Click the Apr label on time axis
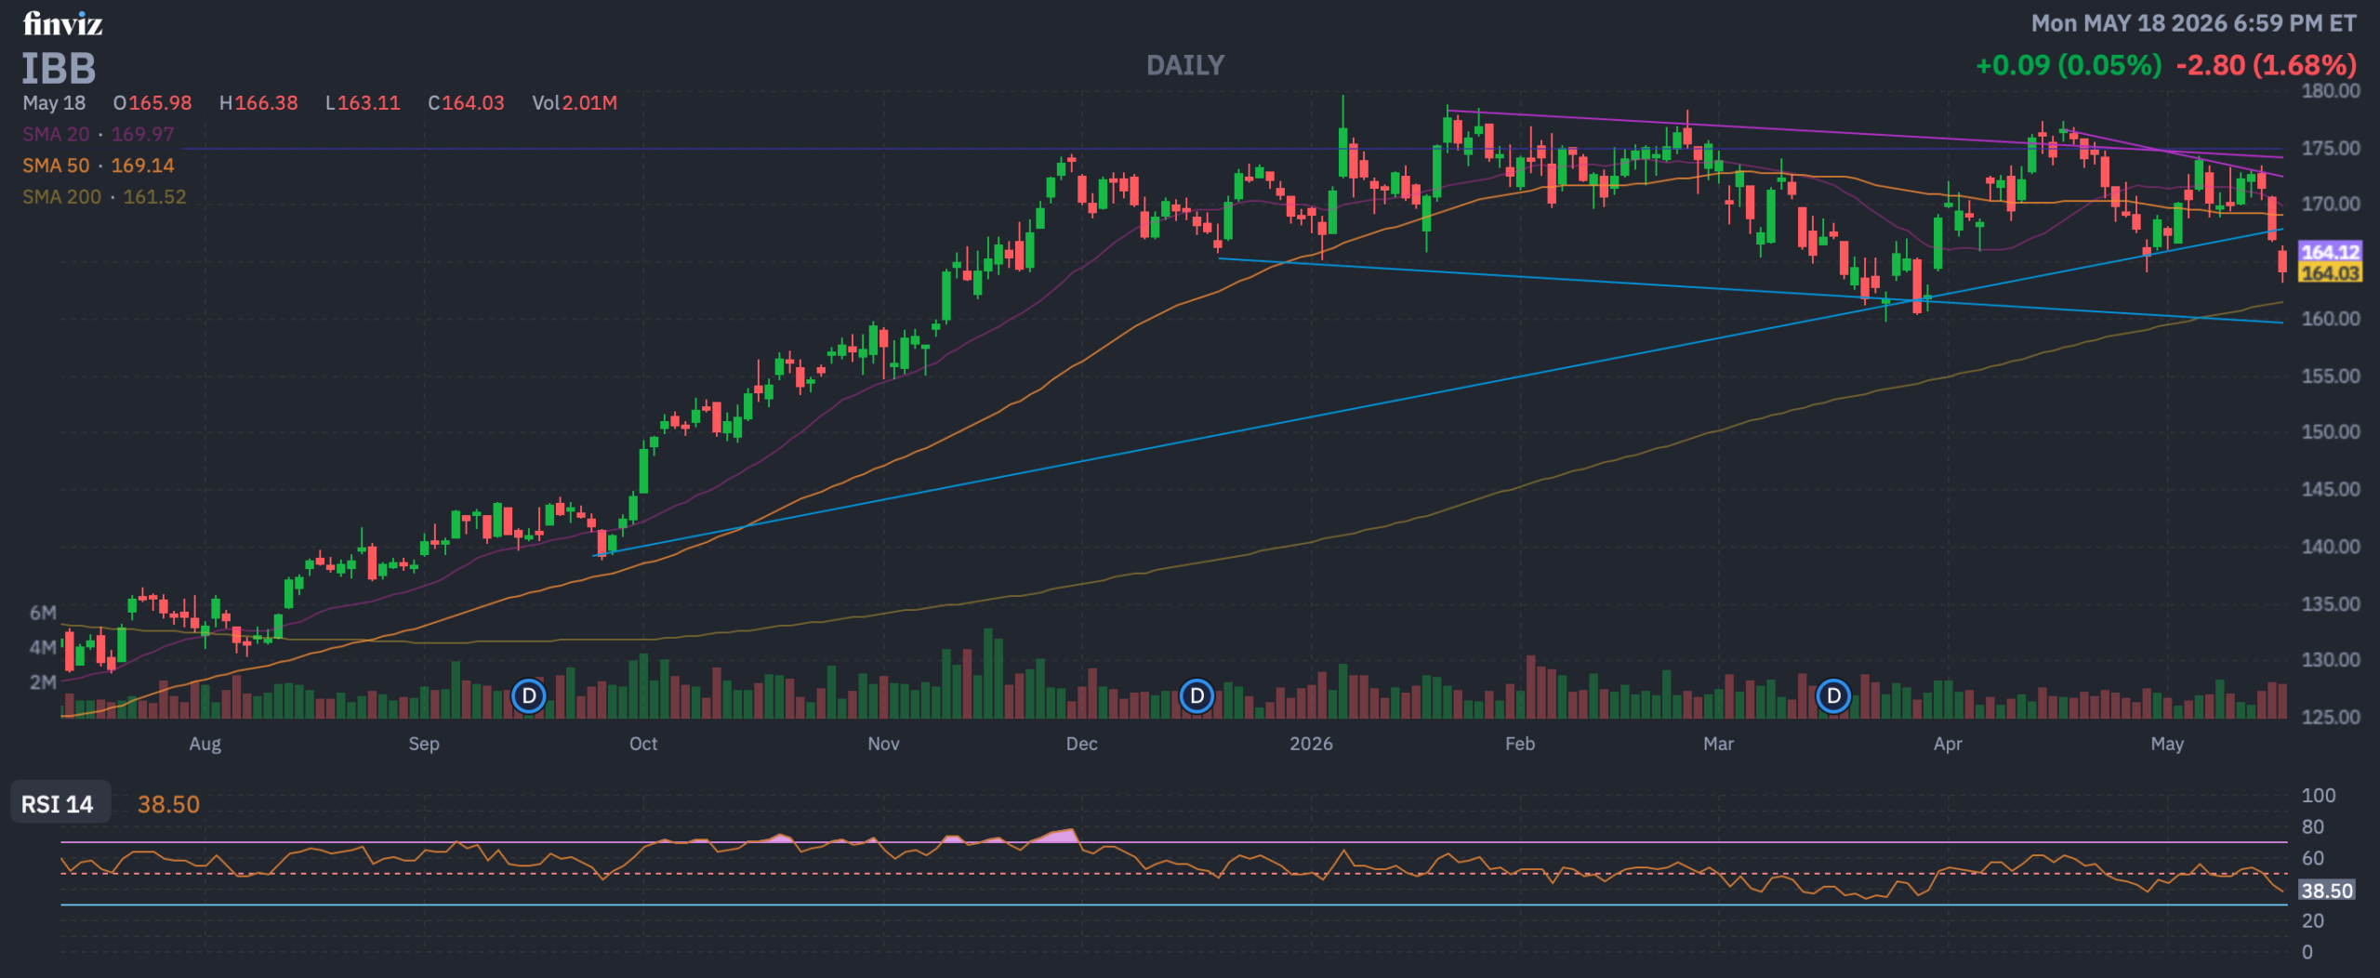 (x=1948, y=744)
